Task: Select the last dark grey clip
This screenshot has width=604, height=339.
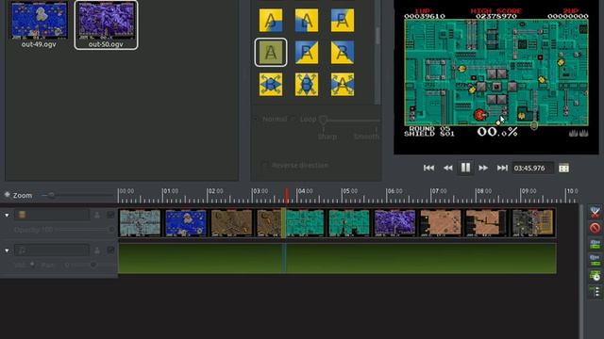Action: [532, 223]
